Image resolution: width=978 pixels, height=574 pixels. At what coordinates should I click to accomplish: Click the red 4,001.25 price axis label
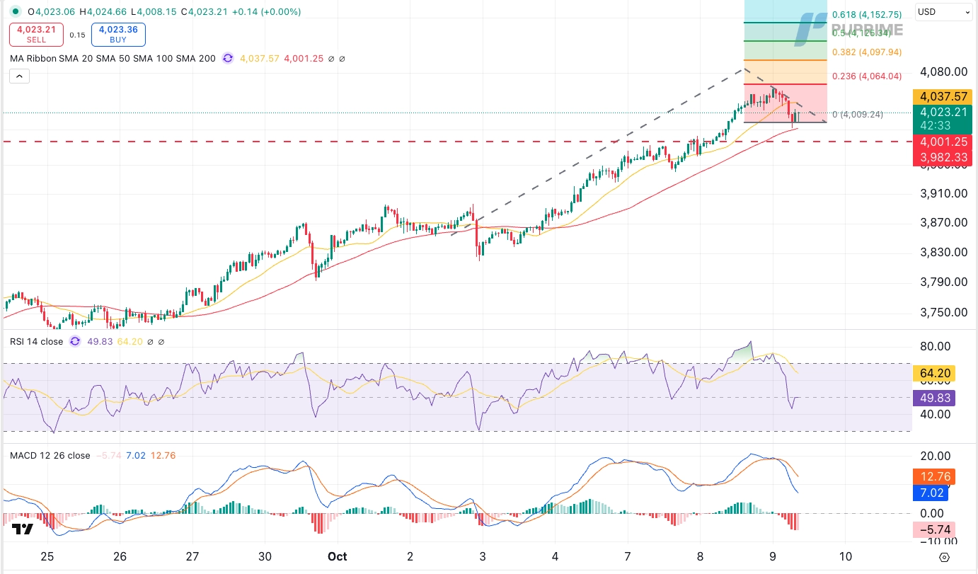pos(940,142)
